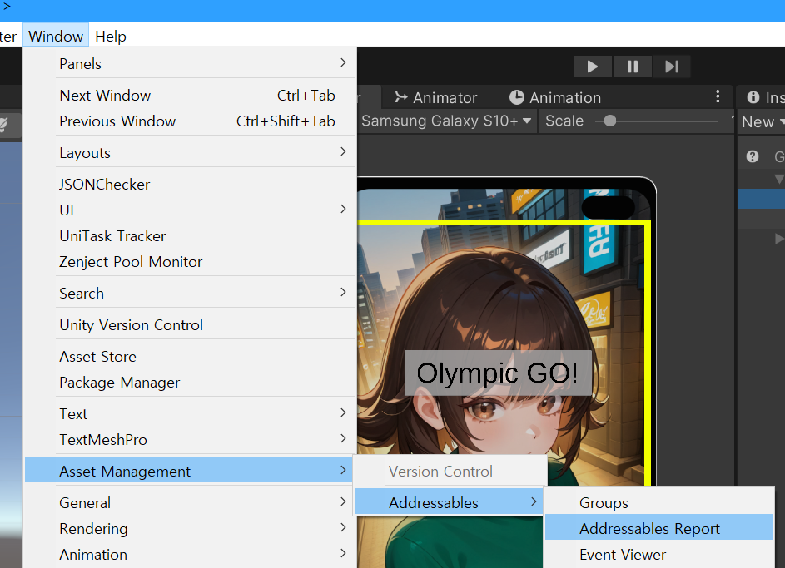Screen dimensions: 785x568
Task: Open the panel options kebab menu
Action: 718,96
